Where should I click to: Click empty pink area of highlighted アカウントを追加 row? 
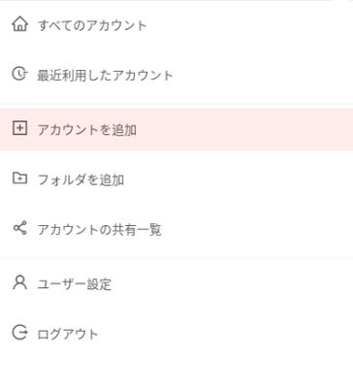click(x=245, y=130)
